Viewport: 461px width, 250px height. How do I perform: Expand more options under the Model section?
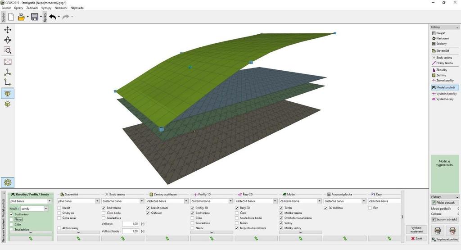click(300, 232)
